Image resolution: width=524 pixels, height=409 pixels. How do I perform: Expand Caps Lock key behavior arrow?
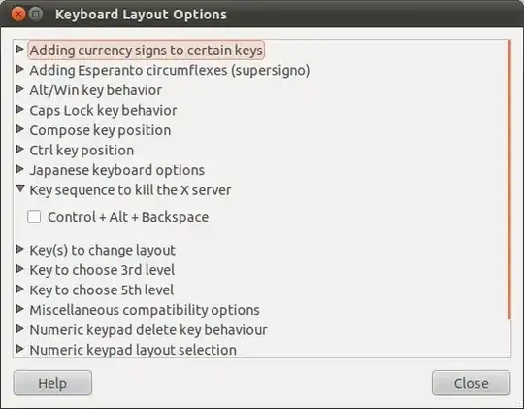[20, 110]
